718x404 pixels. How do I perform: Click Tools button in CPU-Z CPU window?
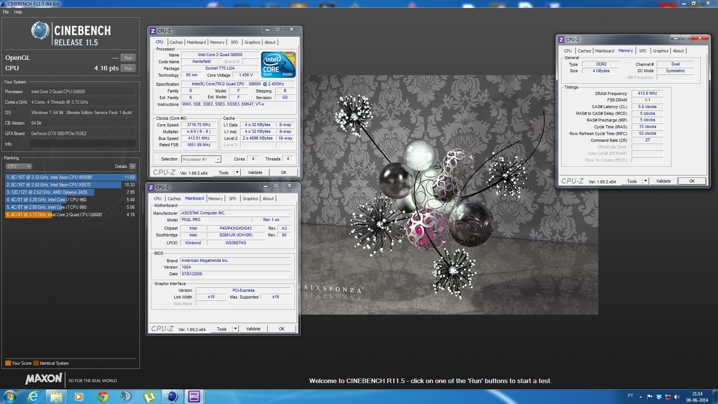(x=224, y=173)
